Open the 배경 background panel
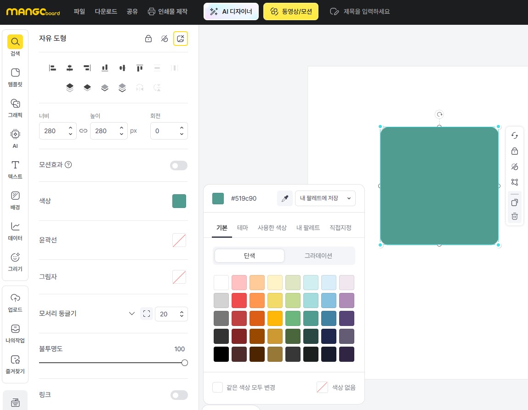Screen dimensions: 528x410 click(x=15, y=200)
